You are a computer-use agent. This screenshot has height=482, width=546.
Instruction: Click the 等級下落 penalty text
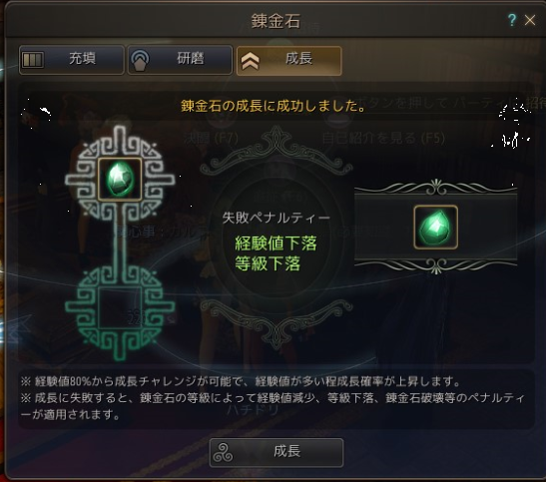pyautogui.click(x=268, y=263)
